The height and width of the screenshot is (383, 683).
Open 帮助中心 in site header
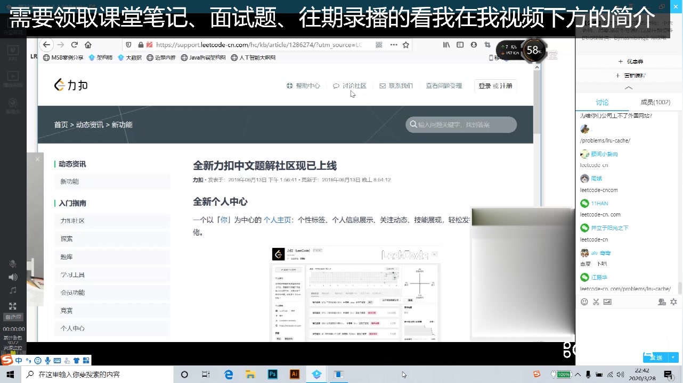point(303,86)
